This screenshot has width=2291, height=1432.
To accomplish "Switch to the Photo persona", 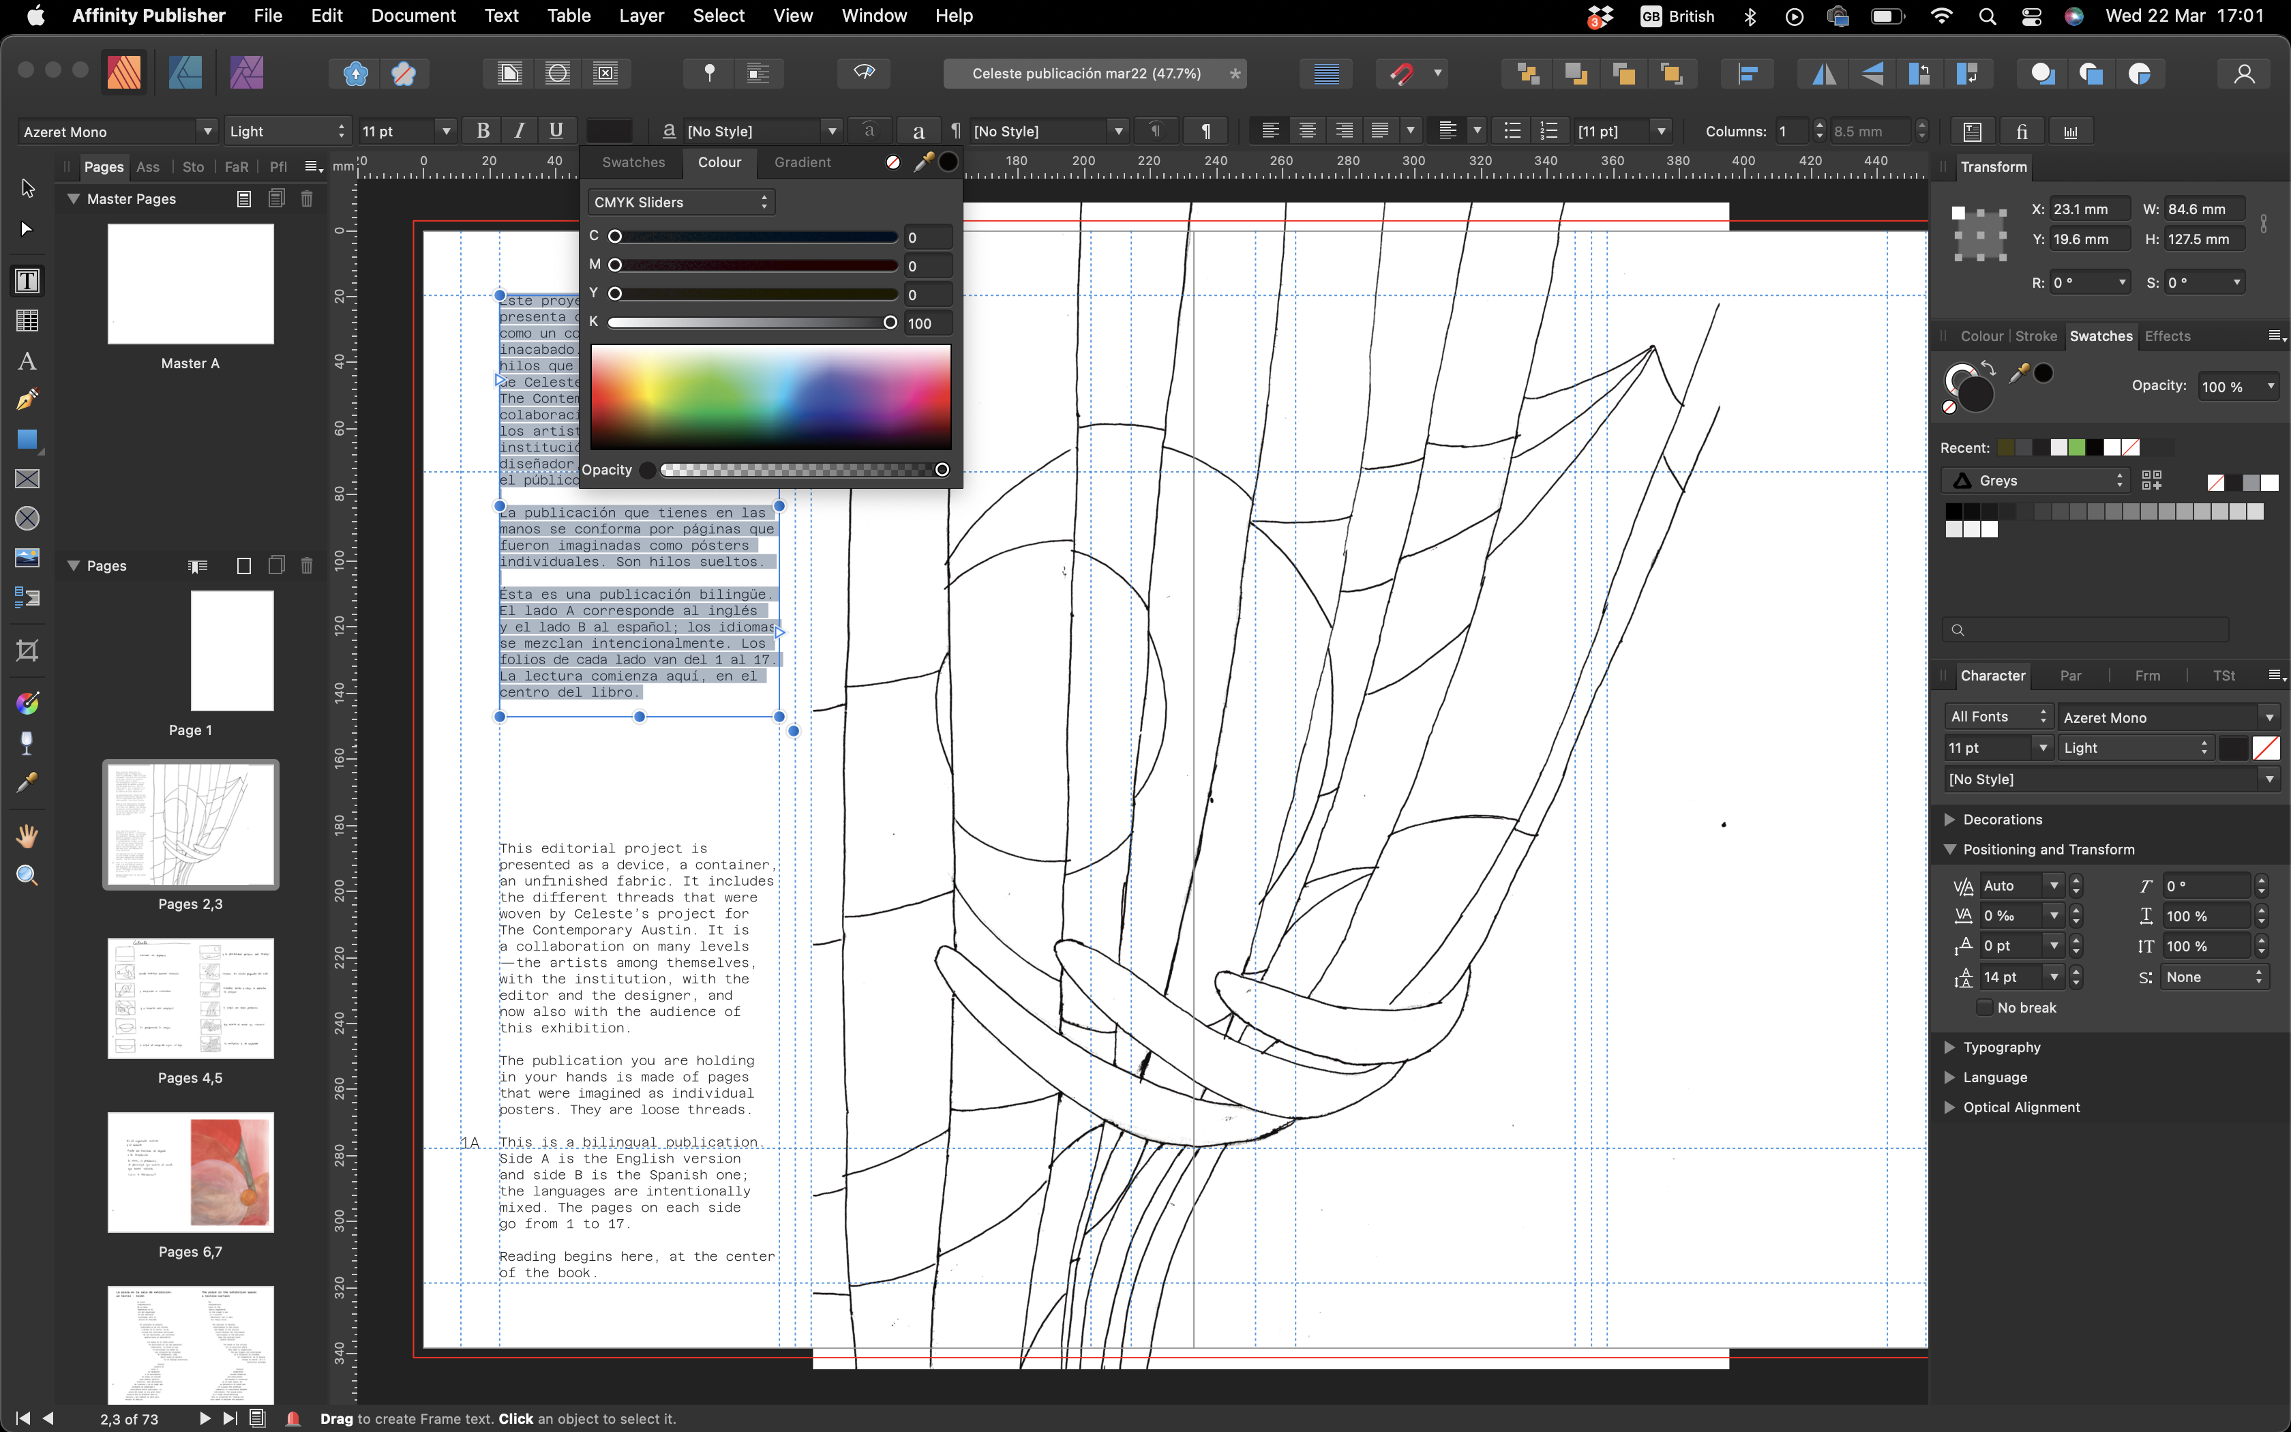I will click(x=246, y=73).
